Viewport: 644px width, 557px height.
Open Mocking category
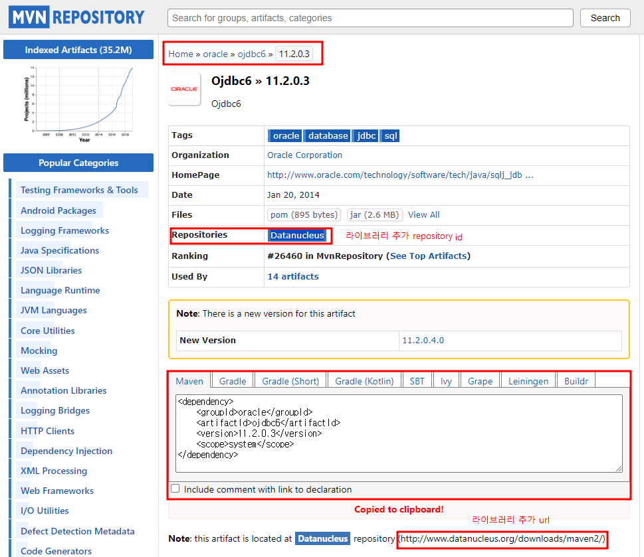pyautogui.click(x=39, y=351)
